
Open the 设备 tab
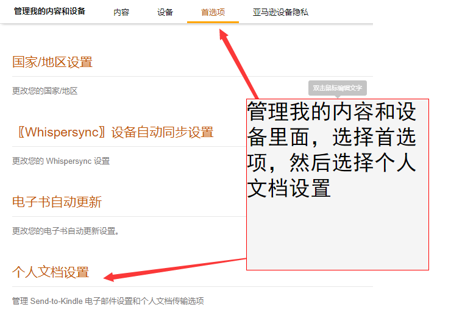coord(165,12)
